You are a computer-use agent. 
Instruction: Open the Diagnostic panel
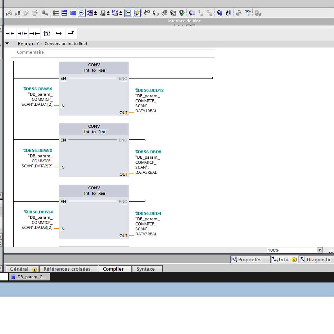316,260
